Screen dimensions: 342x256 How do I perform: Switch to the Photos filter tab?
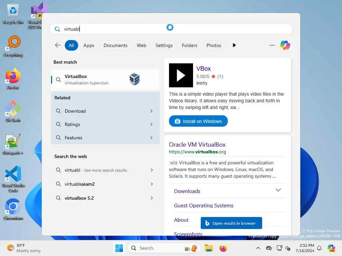214,45
